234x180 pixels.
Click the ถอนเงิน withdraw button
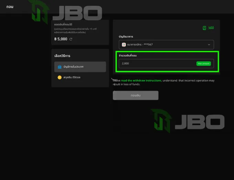[x=136, y=95]
